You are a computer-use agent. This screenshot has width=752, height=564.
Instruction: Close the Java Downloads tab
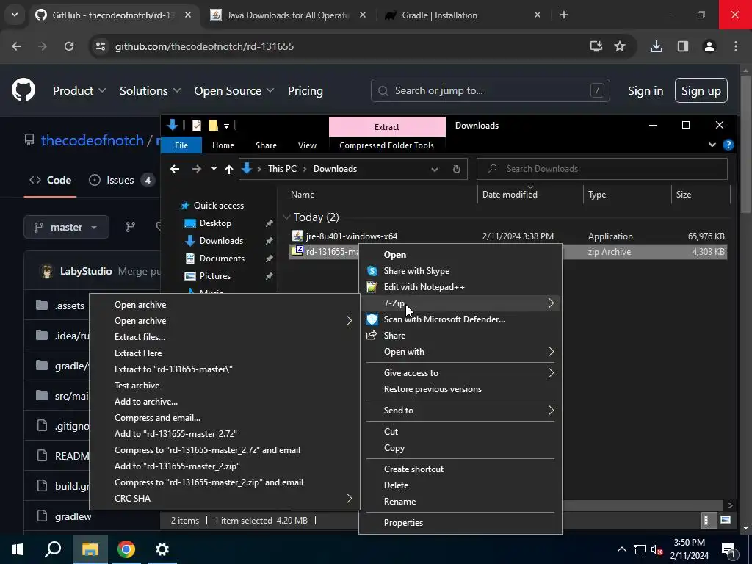coord(363,15)
